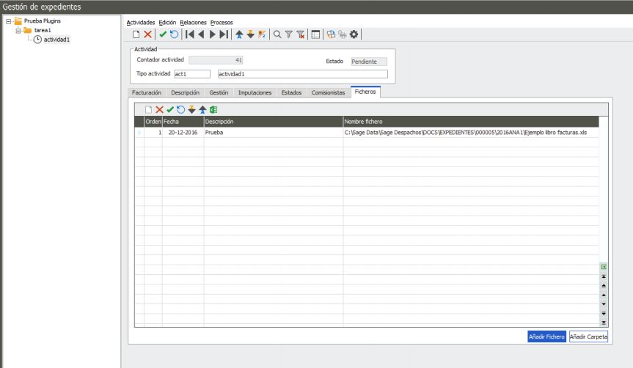
Task: Open settings with the gear icon
Action: pyautogui.click(x=354, y=34)
